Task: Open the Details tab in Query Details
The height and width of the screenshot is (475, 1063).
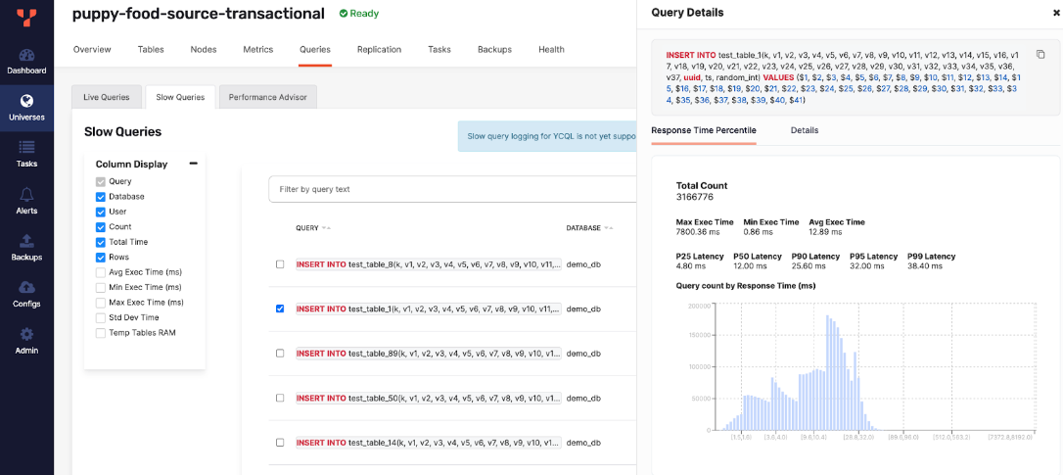Action: (x=804, y=130)
